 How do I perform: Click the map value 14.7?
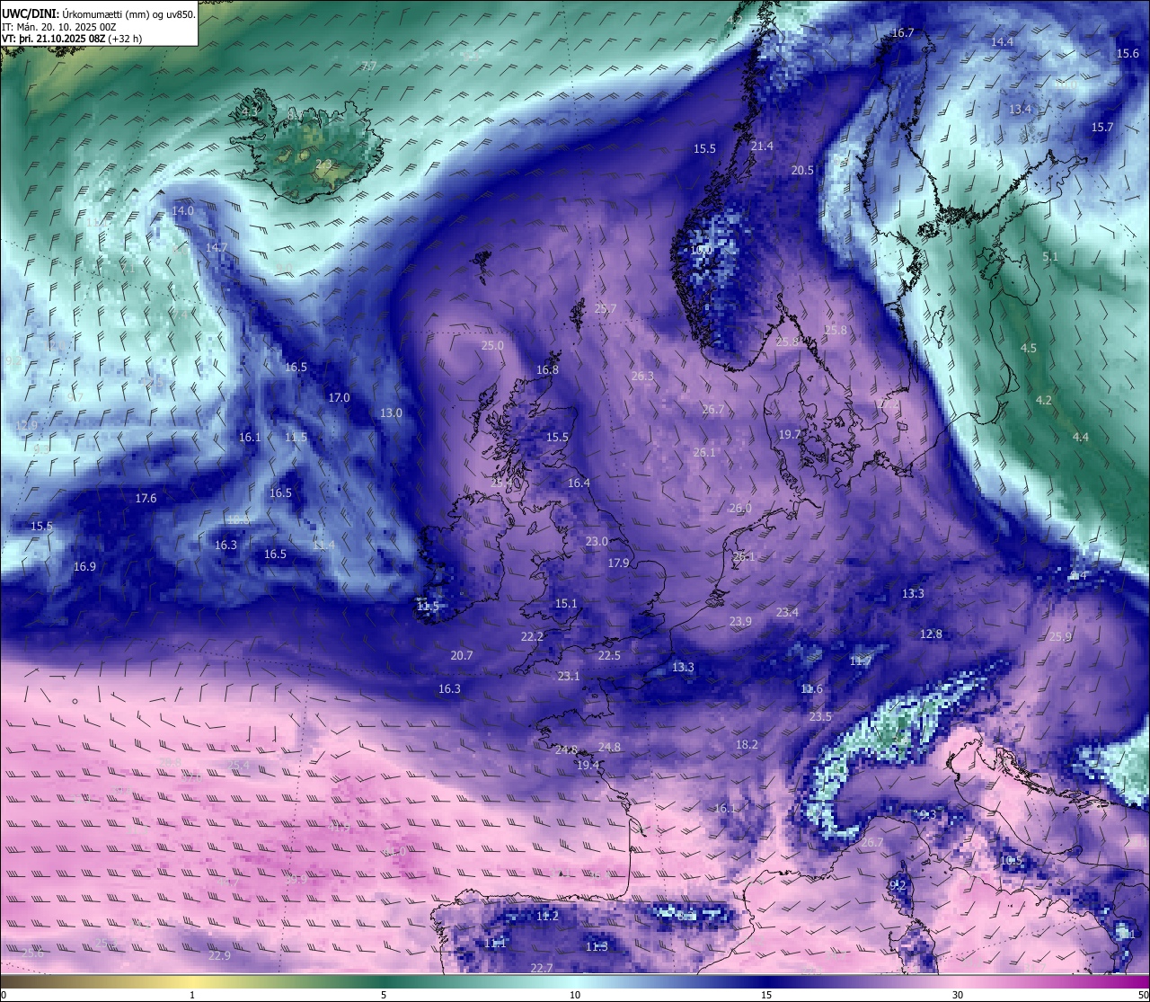click(x=217, y=248)
